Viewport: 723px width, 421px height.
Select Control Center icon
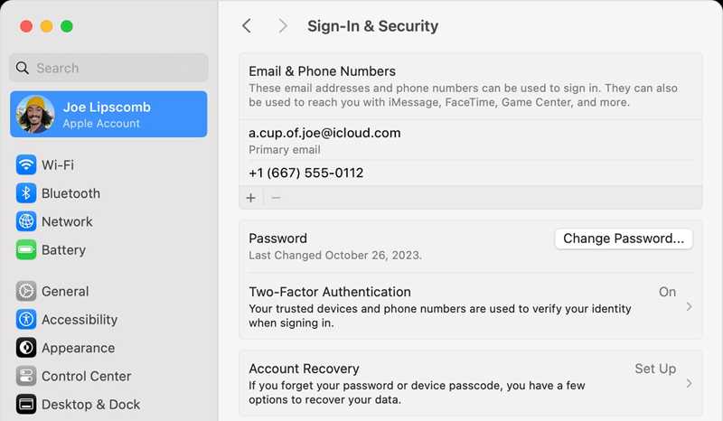click(26, 376)
